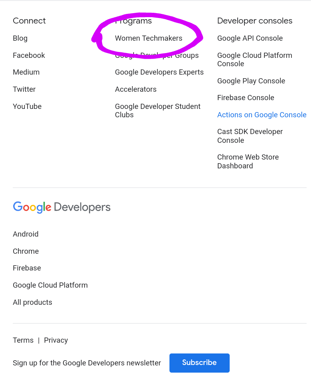The width and height of the screenshot is (311, 377).
Task: Visit the Facebook link
Action: point(29,55)
